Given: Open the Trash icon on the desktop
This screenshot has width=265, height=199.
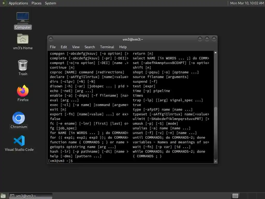Looking at the screenshot, I should coord(23,68).
